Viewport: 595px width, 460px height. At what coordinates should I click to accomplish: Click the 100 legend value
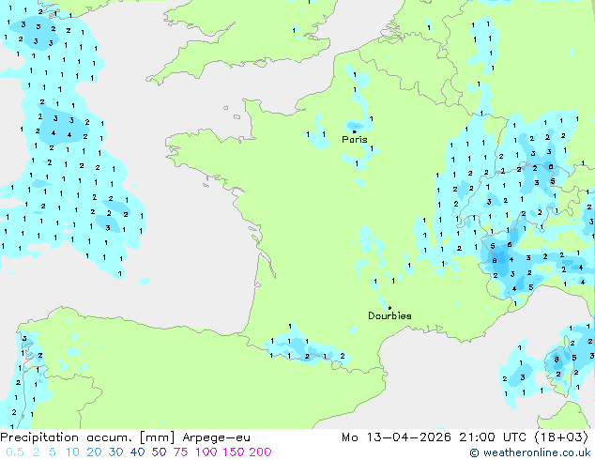(x=206, y=452)
